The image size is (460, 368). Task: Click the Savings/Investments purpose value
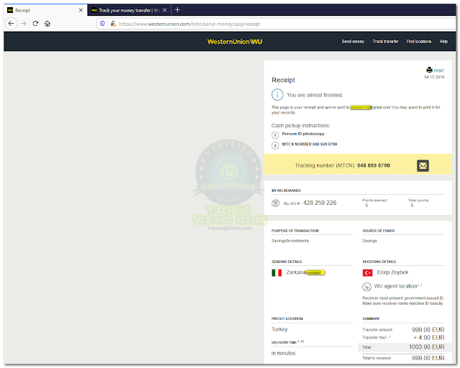pos(290,241)
